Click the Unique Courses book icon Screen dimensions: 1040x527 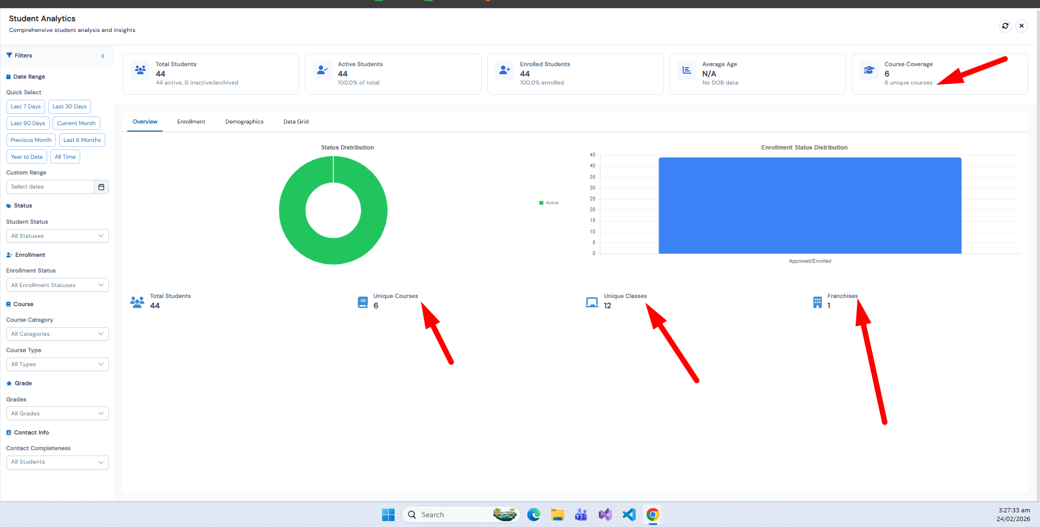point(363,302)
